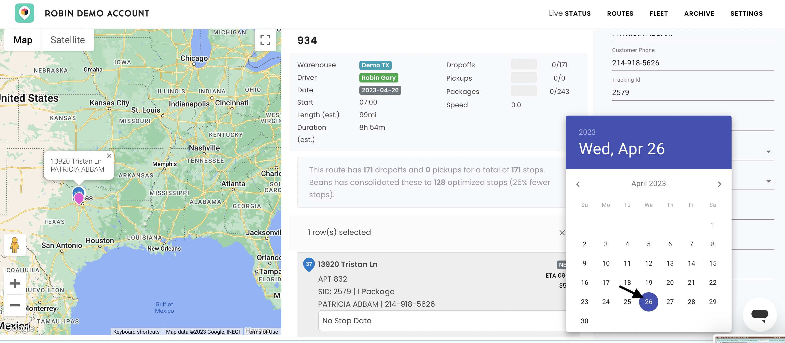This screenshot has height=343, width=785.
Task: Open the Routes menu
Action: coord(620,13)
